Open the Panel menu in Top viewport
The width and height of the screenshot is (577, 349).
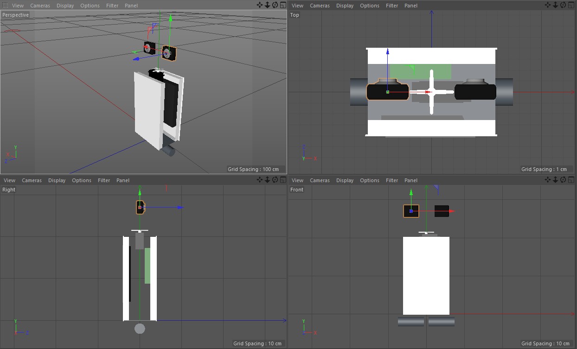click(410, 6)
